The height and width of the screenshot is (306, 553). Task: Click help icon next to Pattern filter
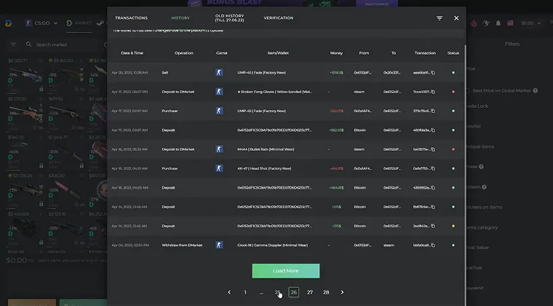point(484,187)
